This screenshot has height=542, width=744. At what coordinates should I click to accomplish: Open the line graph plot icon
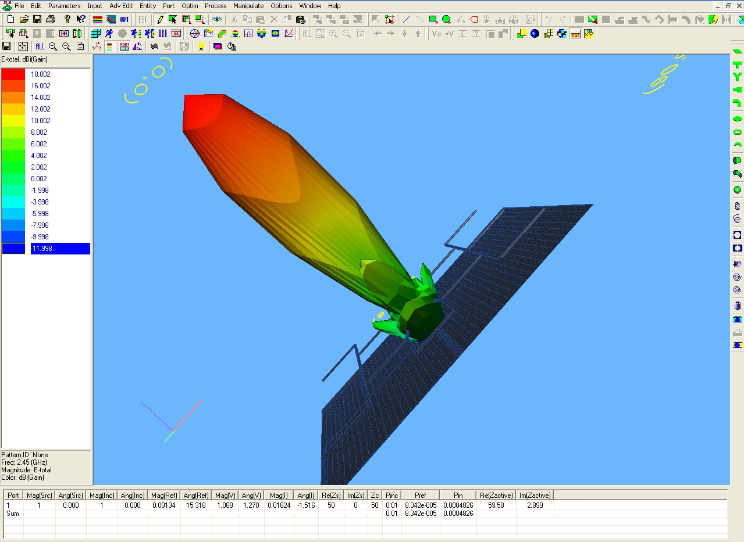click(x=289, y=34)
